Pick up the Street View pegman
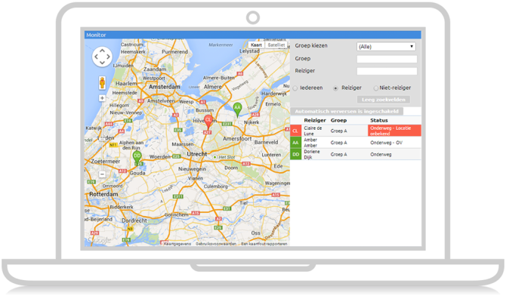Viewport: 506px width, 302px height. 102,82
